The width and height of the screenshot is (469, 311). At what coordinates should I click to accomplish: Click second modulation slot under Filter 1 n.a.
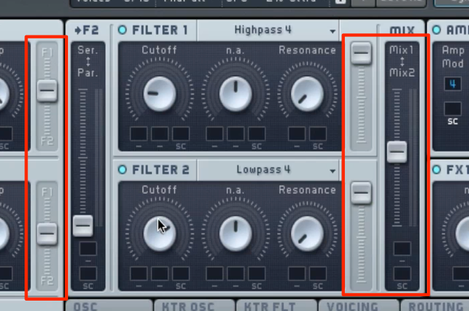(236, 134)
